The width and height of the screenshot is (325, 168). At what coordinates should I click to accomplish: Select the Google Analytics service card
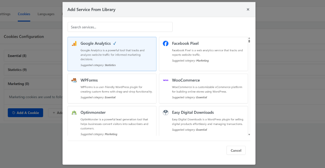112,54
